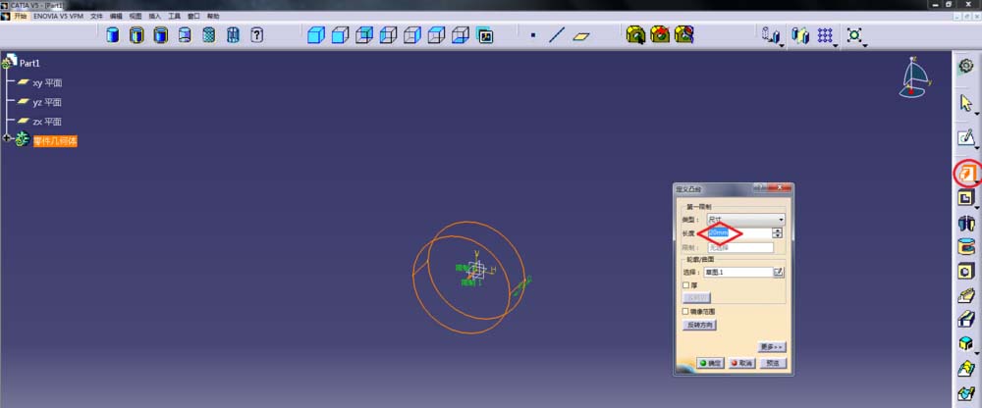Click the 反转方向 reverse direction button
The width and height of the screenshot is (982, 408).
click(698, 325)
